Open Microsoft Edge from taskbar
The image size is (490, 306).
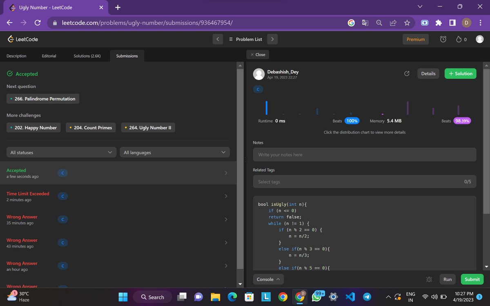(232, 297)
